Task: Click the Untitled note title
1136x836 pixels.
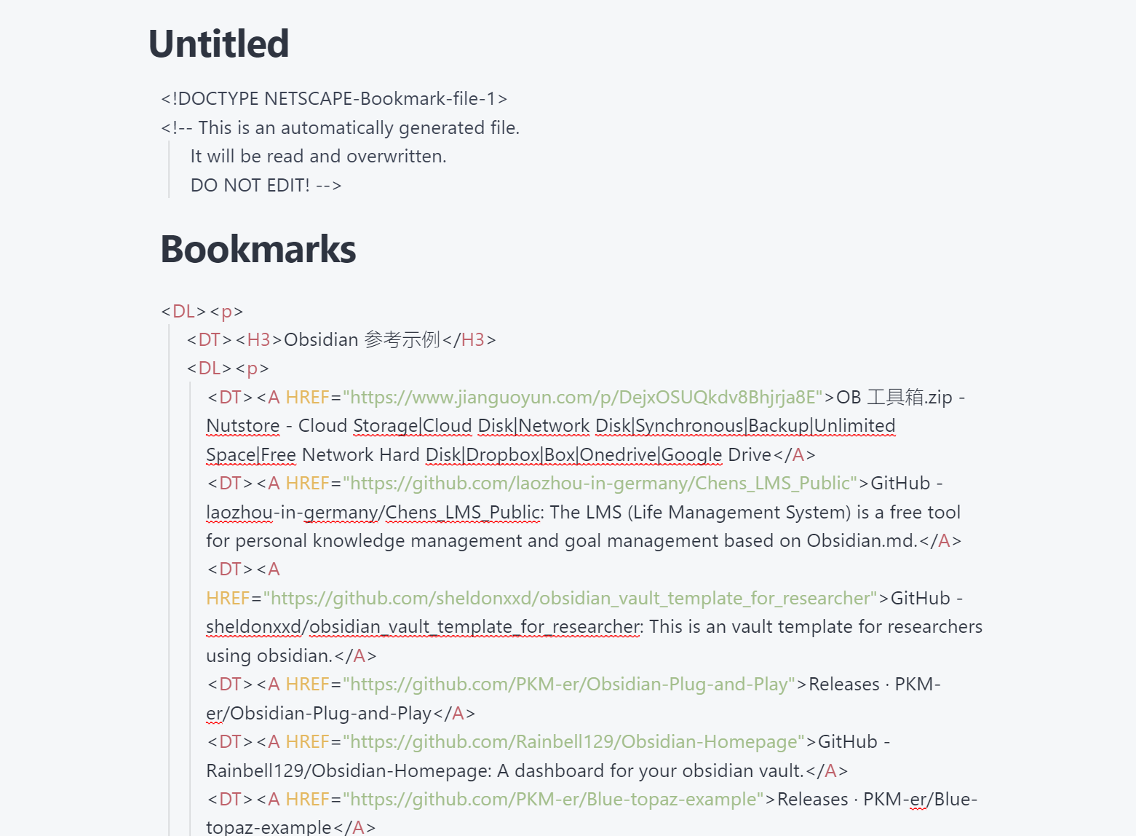Action: [x=218, y=44]
